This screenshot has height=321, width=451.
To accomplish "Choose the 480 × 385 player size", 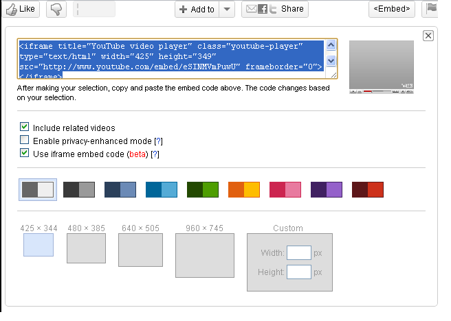I will click(x=87, y=248).
